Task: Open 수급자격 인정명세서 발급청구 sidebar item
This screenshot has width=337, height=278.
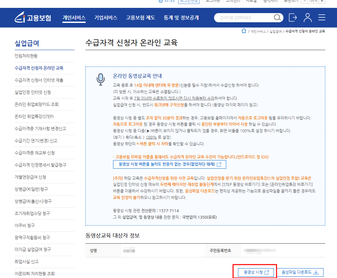Action: 41,165
